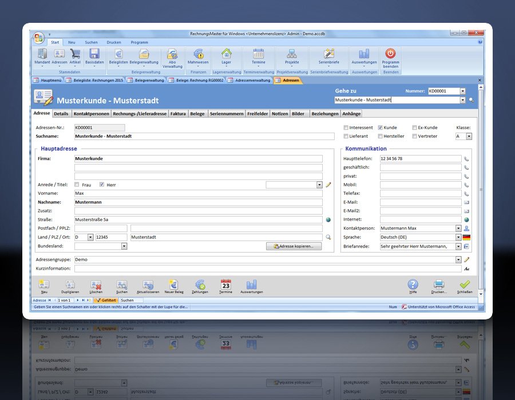Toggle the Lieferant checkbox

(x=346, y=137)
